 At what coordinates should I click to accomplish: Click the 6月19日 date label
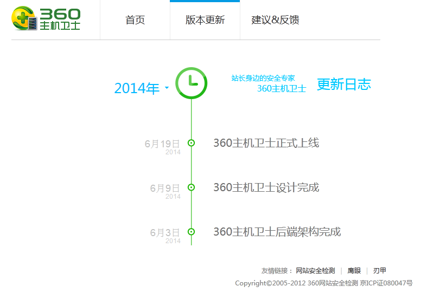tap(162, 144)
